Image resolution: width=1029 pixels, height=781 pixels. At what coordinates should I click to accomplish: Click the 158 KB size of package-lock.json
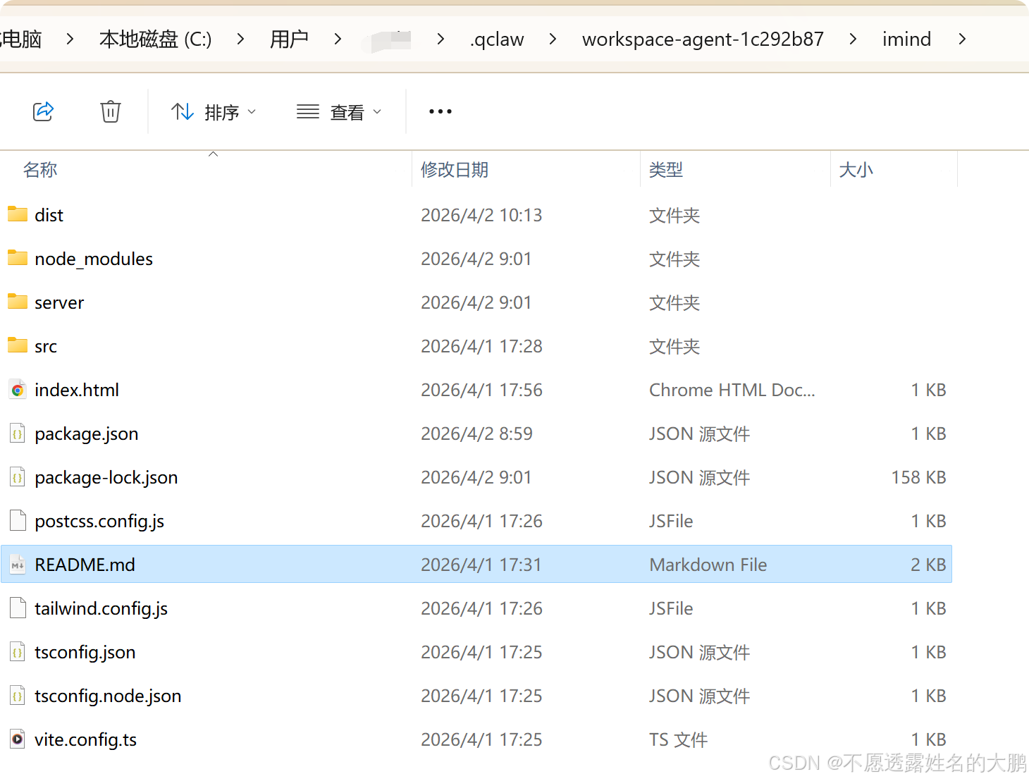point(918,477)
